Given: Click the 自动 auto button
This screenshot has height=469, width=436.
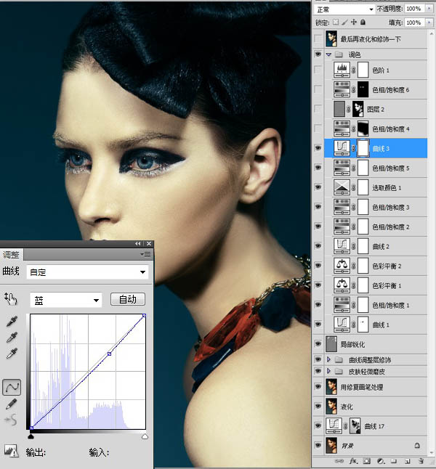Looking at the screenshot, I should (128, 299).
